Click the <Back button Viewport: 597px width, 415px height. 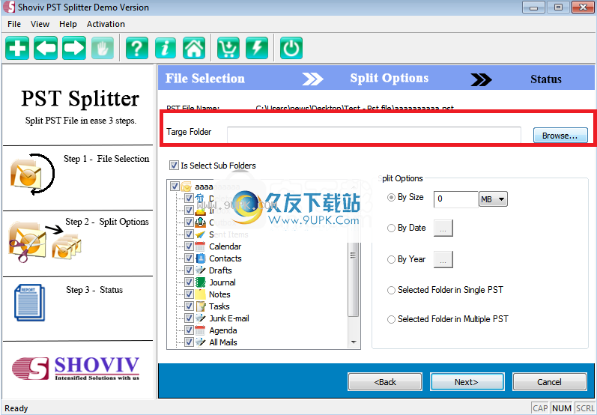tap(385, 382)
